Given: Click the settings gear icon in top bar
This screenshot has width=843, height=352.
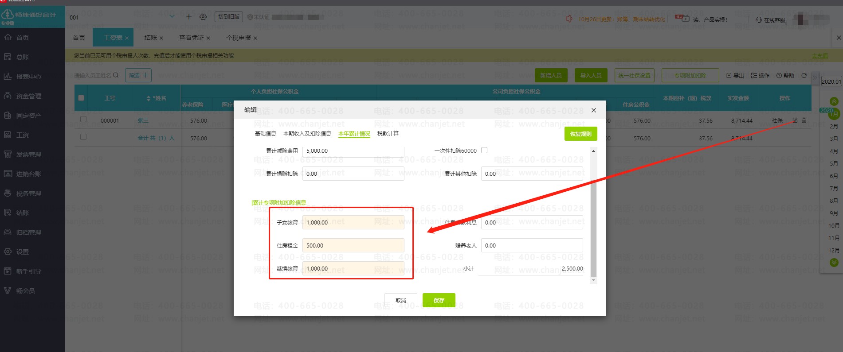Looking at the screenshot, I should coord(203,17).
